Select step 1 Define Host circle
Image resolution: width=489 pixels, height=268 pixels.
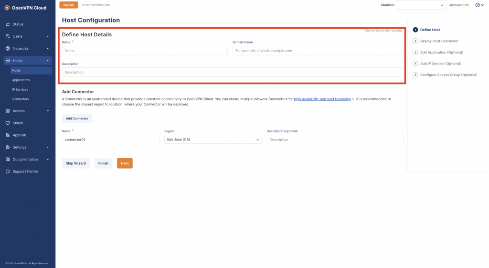415,30
